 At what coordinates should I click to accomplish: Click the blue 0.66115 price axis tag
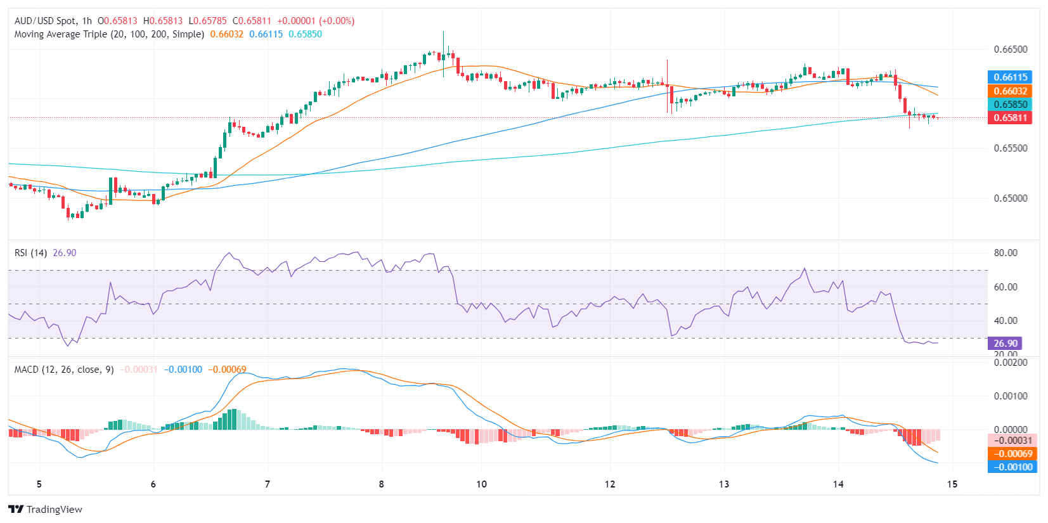tap(1009, 77)
